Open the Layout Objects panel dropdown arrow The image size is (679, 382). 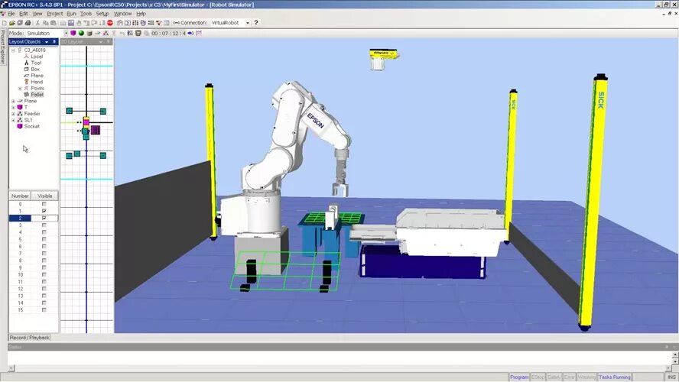click(47, 42)
